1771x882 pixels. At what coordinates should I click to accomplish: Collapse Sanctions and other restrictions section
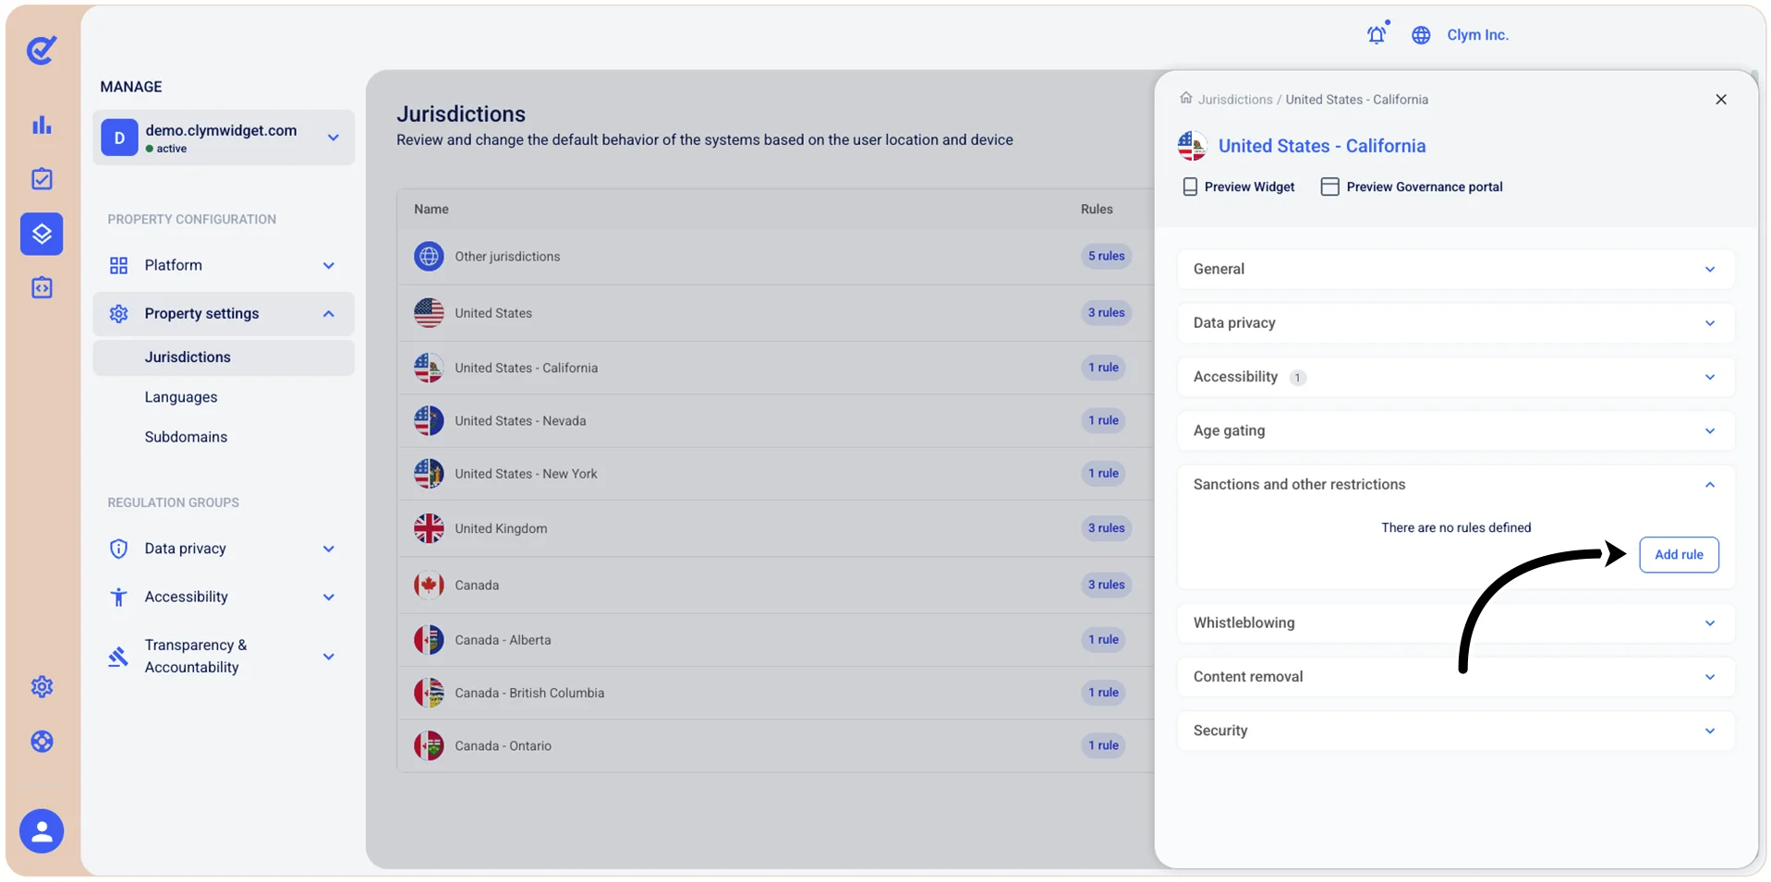point(1455,485)
